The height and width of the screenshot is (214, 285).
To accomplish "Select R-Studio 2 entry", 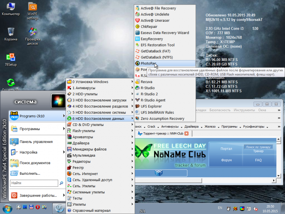I will click(x=165, y=94).
